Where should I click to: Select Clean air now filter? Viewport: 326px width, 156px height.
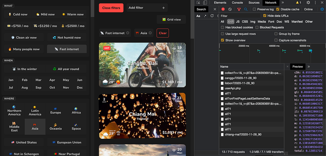[x=24, y=38]
